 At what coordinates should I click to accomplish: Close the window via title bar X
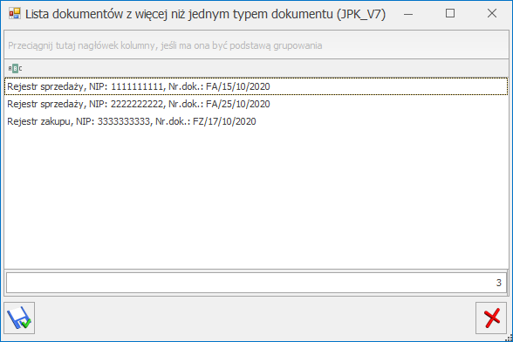(x=492, y=14)
